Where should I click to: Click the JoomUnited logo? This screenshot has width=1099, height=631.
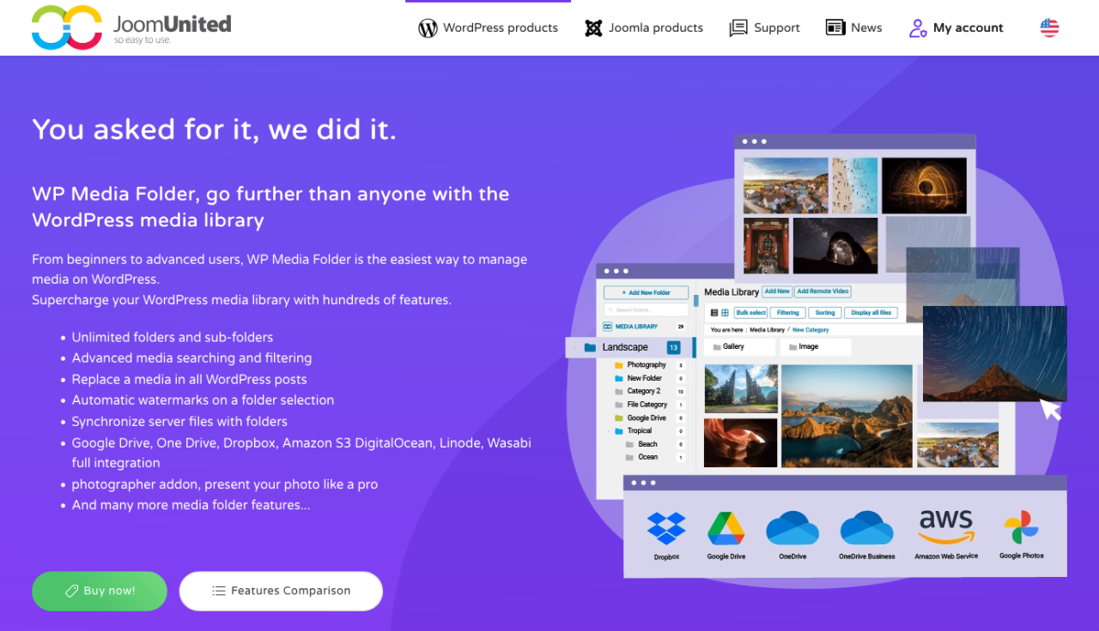[x=131, y=27]
